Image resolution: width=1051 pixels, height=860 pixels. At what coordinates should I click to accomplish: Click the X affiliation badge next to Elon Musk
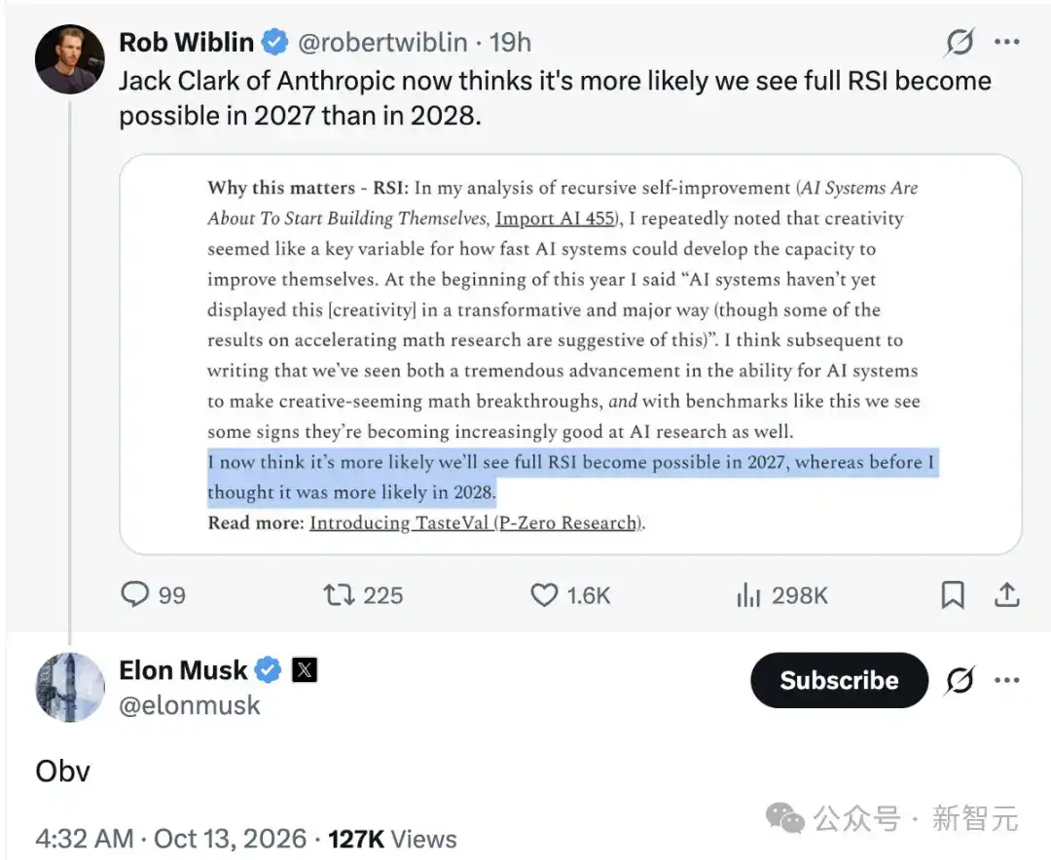pyautogui.click(x=305, y=669)
